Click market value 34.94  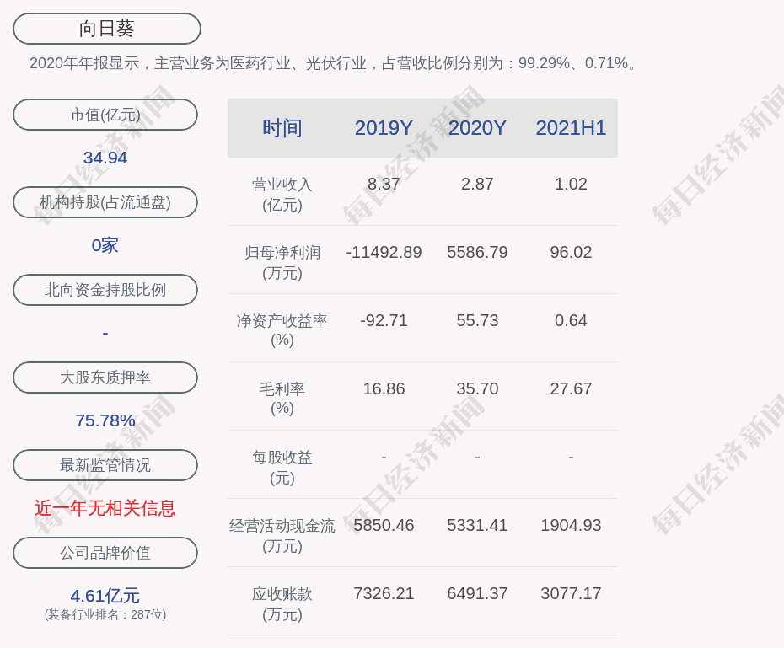105,158
